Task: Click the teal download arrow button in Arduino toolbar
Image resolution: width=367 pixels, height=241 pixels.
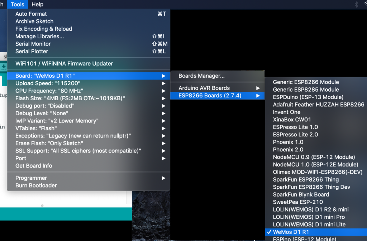Action: pos(4,67)
